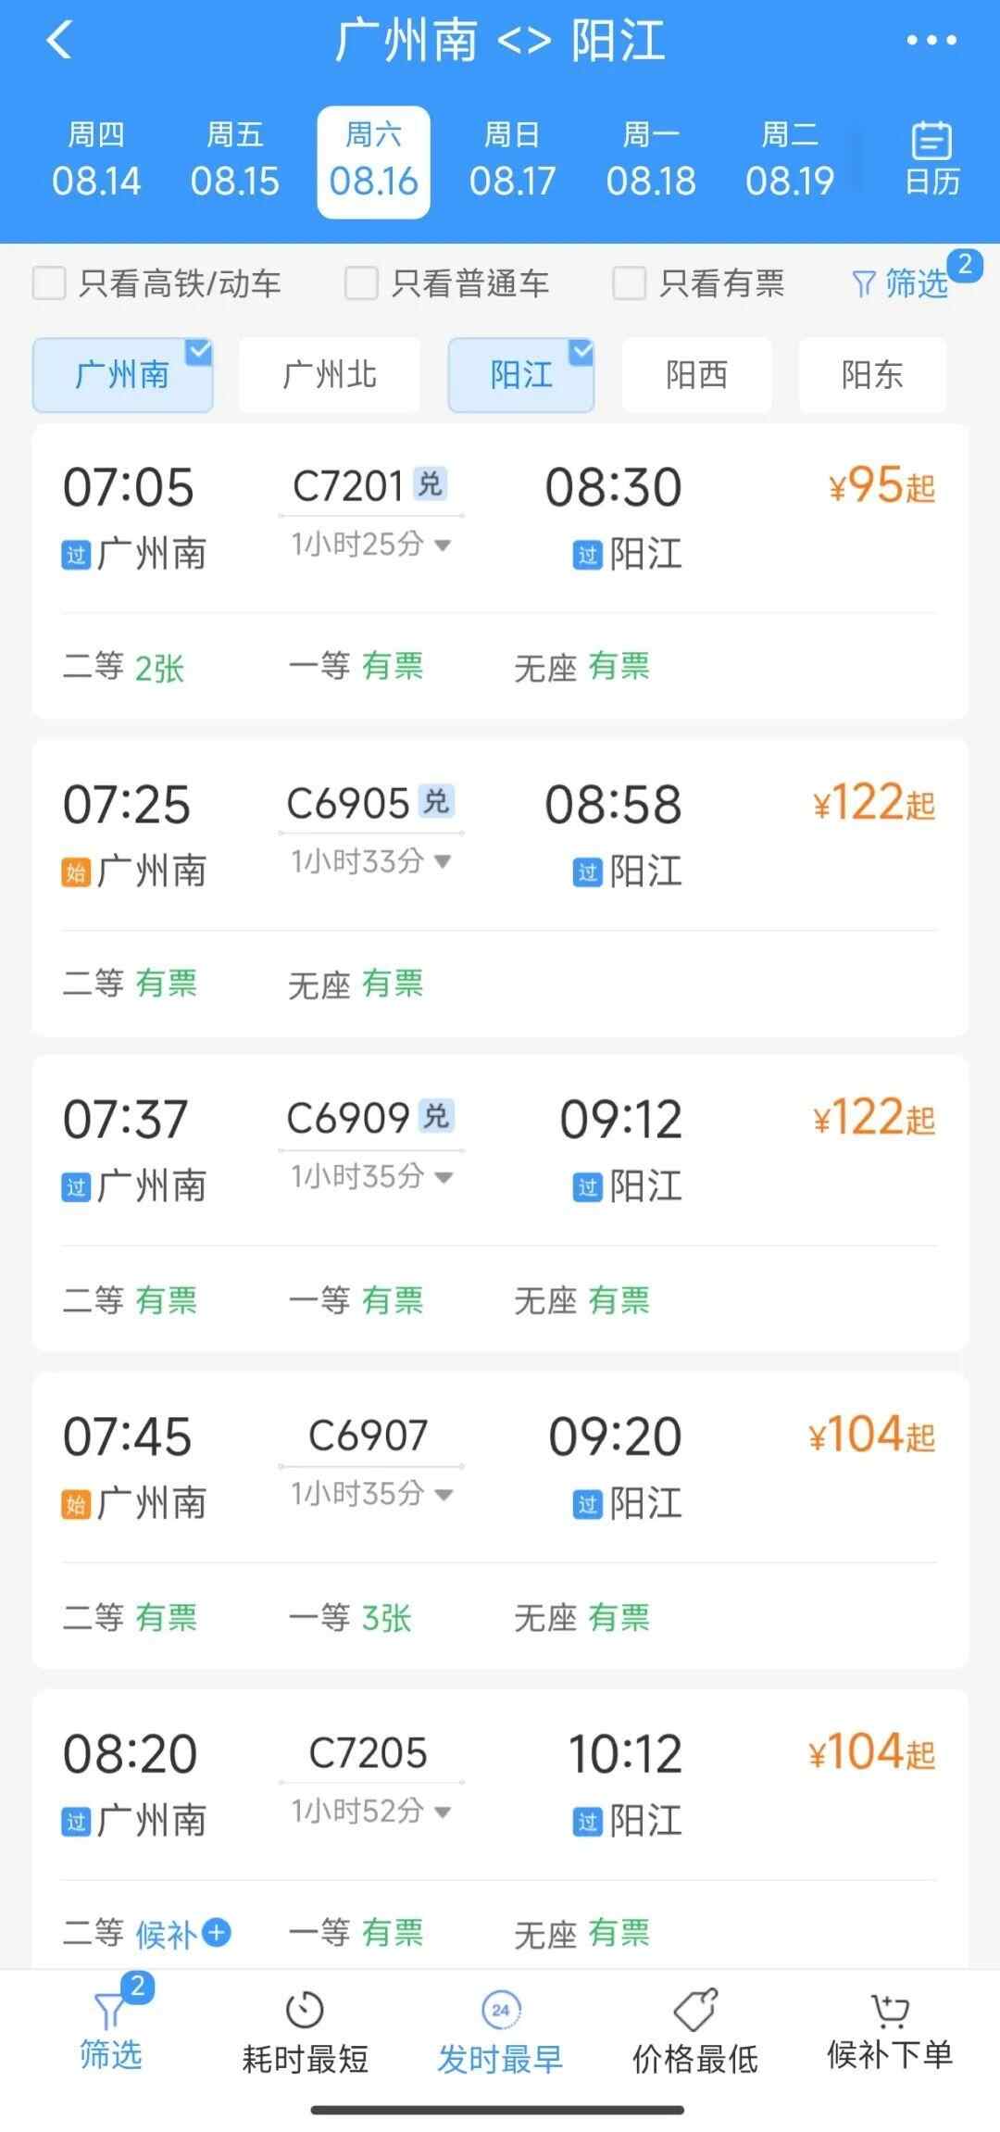The width and height of the screenshot is (1000, 2132).
Task: Switch to Sunday 08.17 date tab
Action: [x=512, y=161]
